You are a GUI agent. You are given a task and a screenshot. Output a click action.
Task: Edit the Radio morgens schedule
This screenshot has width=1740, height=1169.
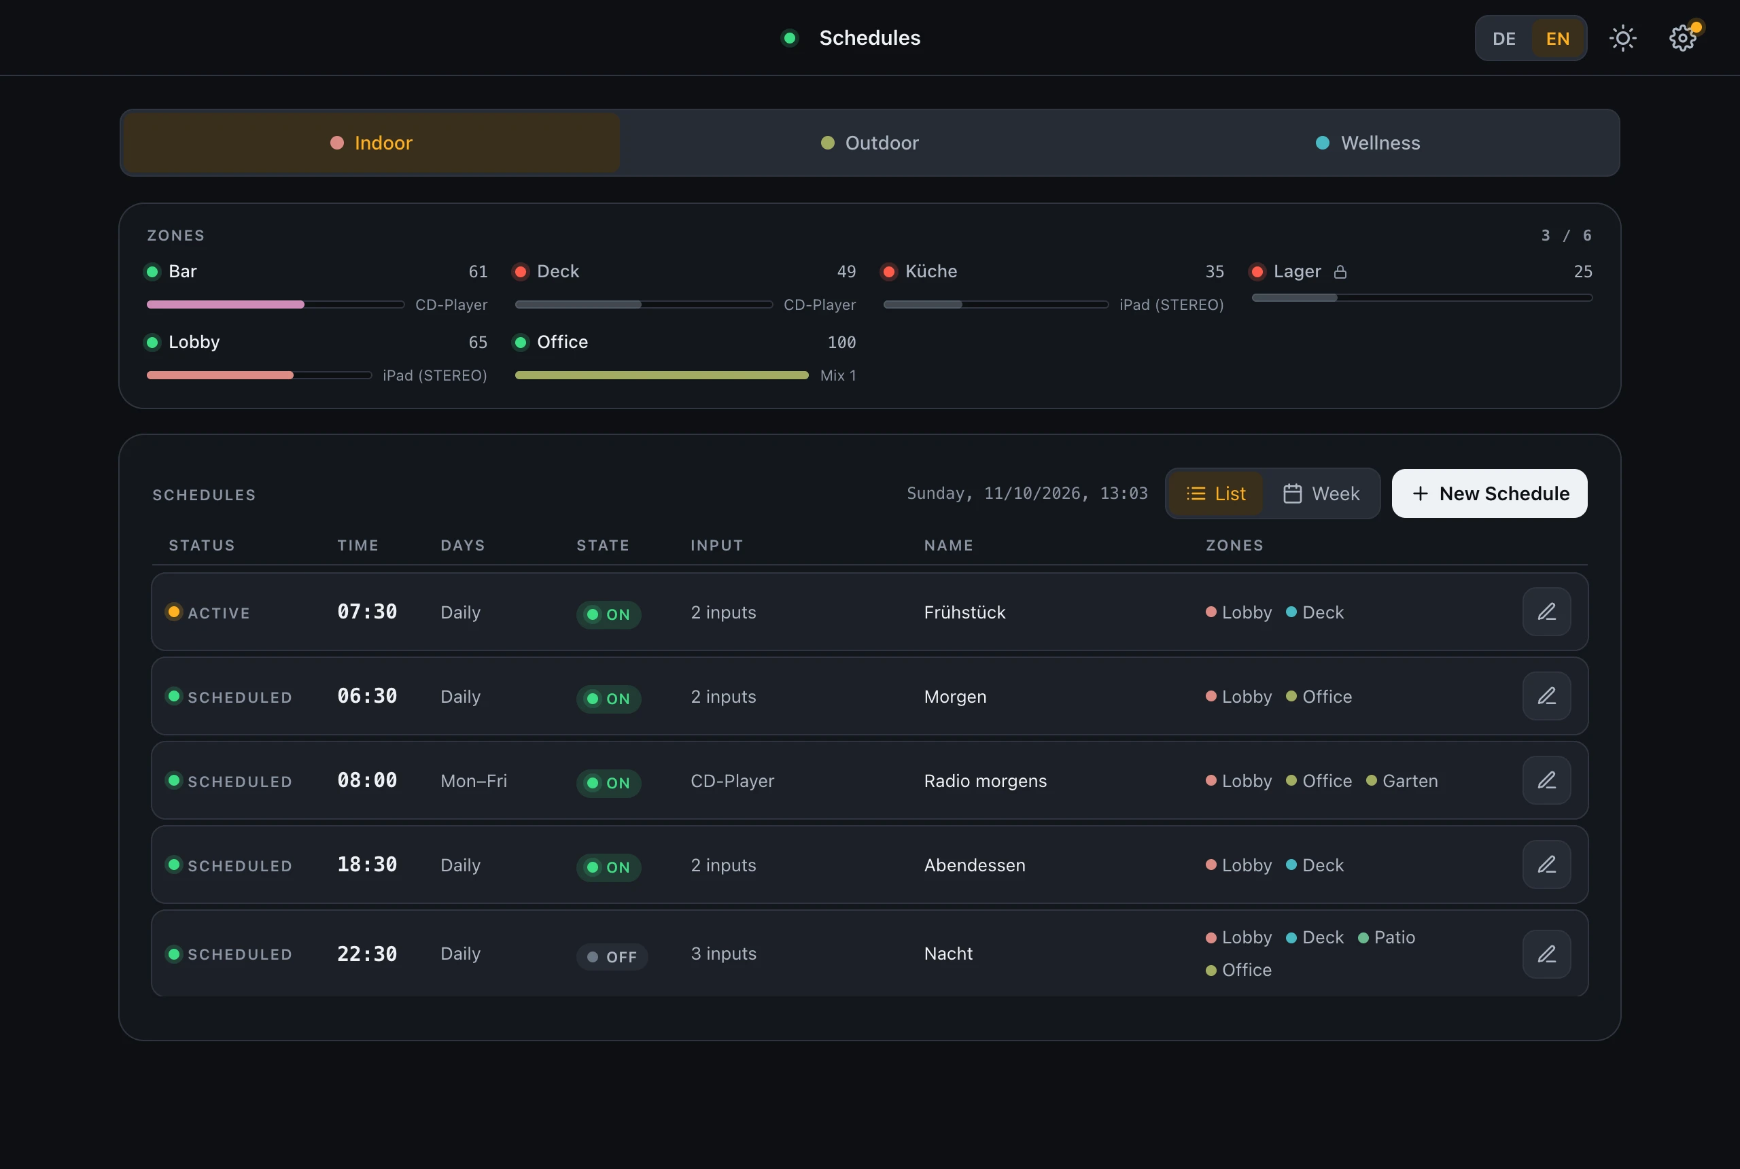[1546, 780]
